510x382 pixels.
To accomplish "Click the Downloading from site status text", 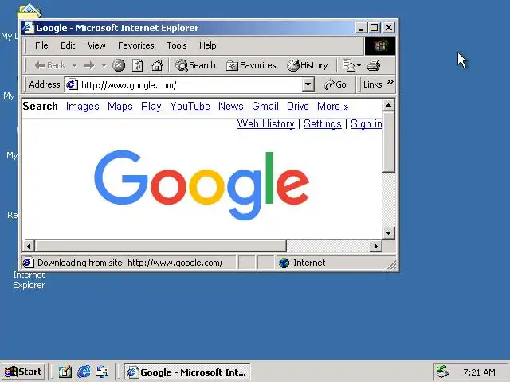I will tap(130, 263).
